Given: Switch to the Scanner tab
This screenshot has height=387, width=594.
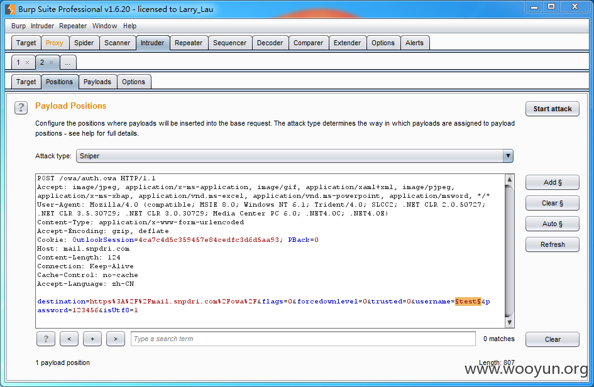Looking at the screenshot, I should pyautogui.click(x=117, y=43).
